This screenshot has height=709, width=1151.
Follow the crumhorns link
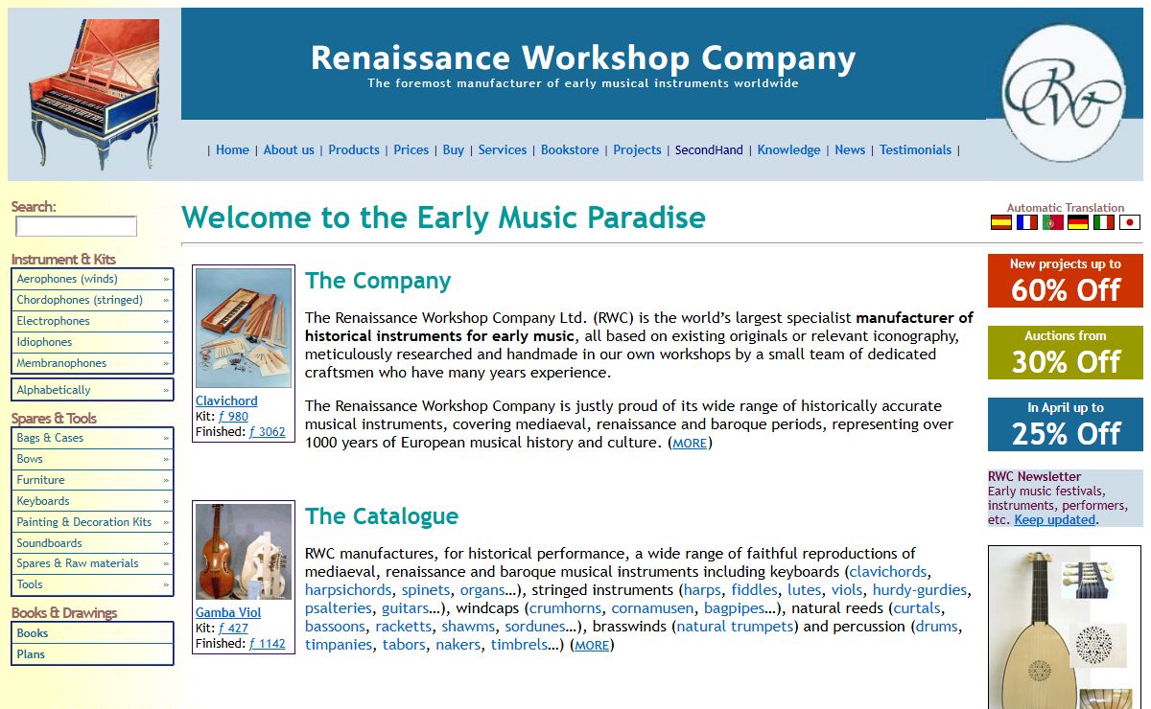tap(566, 608)
